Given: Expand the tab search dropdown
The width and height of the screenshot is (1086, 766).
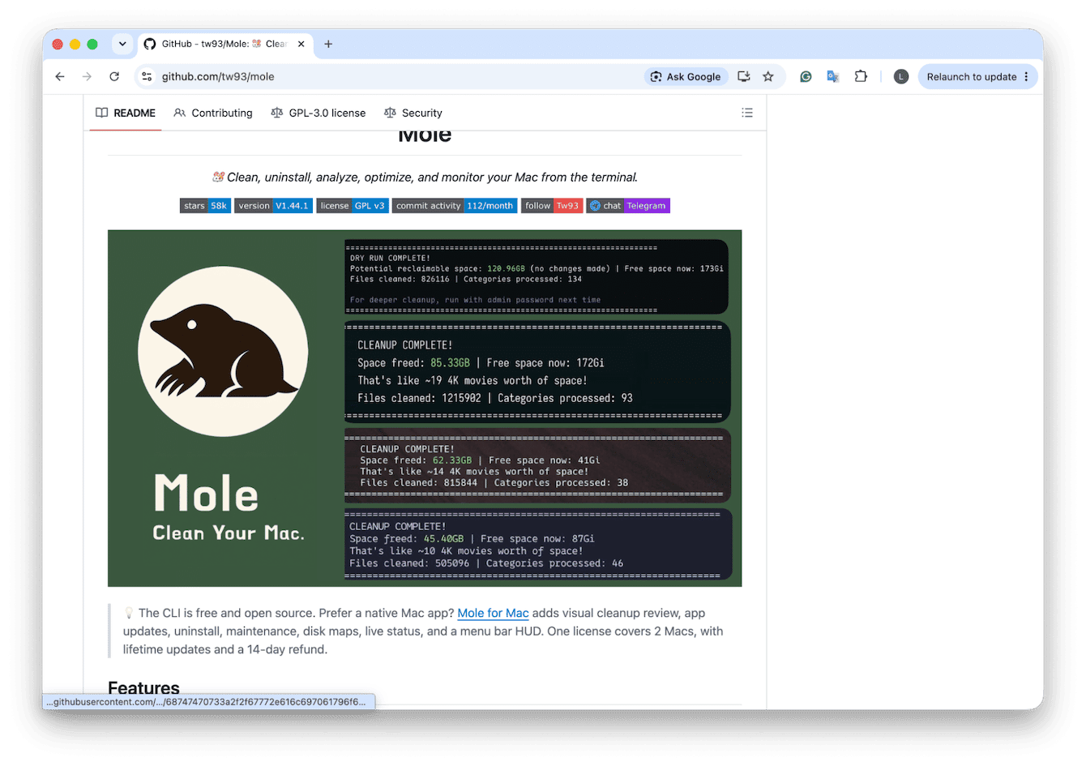Looking at the screenshot, I should point(122,44).
